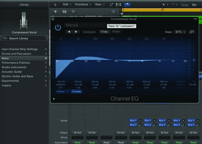Click the bar 2 ruler marker

(163, 10)
